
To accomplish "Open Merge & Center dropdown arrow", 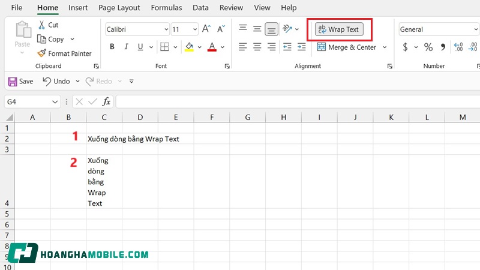I will (385, 47).
